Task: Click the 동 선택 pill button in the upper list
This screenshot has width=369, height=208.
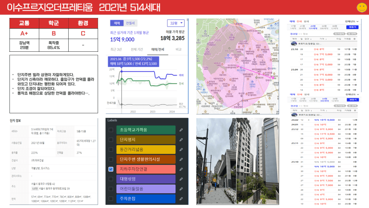Action: tap(352, 34)
